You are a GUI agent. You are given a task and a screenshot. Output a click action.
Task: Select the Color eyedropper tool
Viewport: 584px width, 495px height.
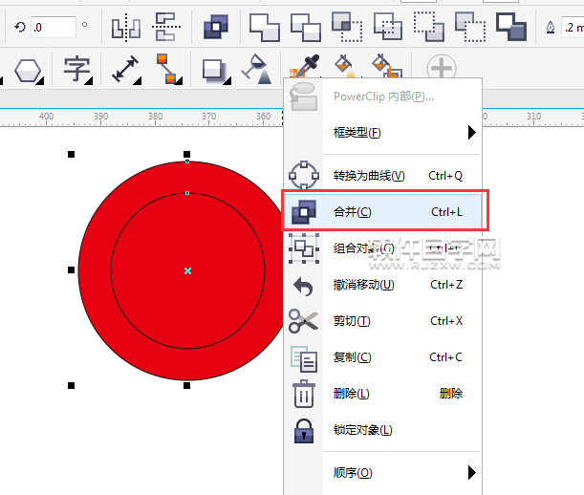305,66
